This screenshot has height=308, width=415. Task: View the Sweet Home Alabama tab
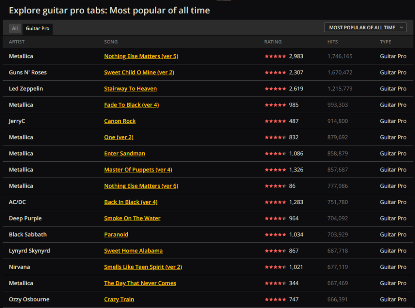coord(133,250)
